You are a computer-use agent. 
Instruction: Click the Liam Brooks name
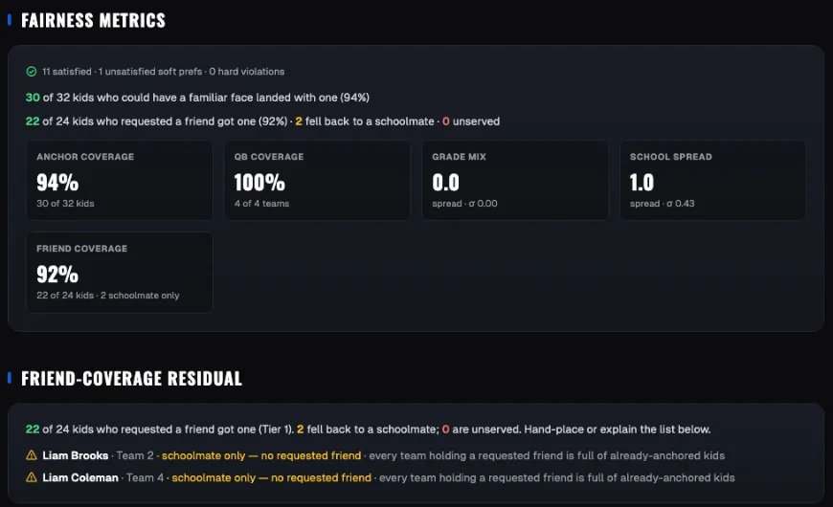pos(76,455)
